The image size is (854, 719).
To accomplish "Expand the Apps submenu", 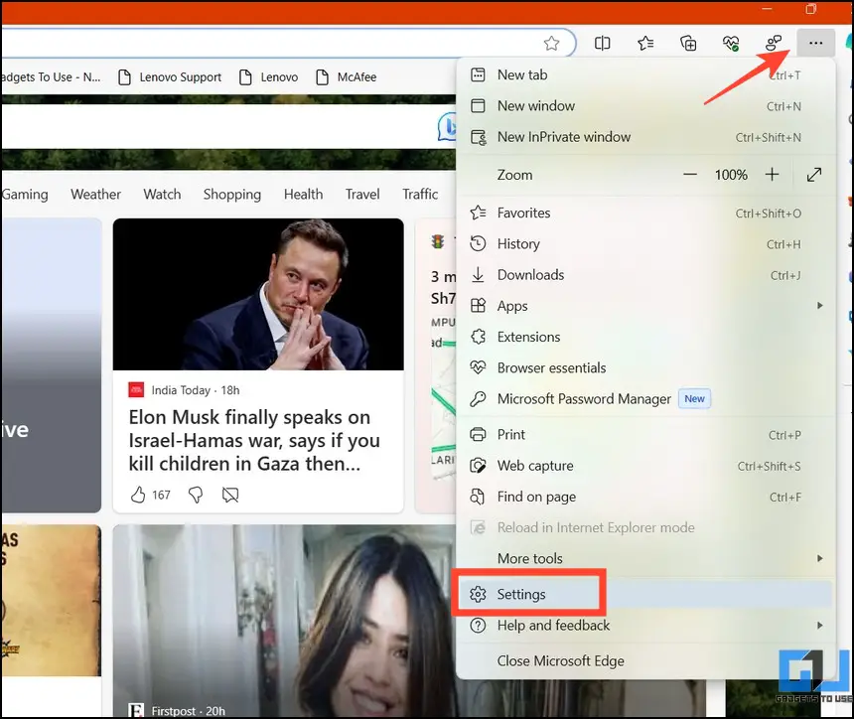I will point(645,306).
